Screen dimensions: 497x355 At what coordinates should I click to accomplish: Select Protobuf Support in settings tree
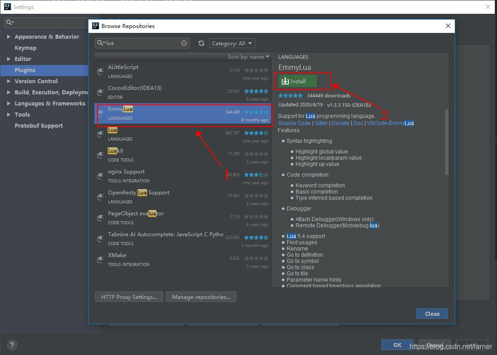pyautogui.click(x=39, y=125)
